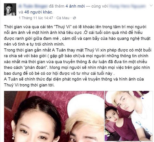154x142 pixels.
Task: Open the "4 ảnh mới" photo album link
Action: coord(75,6)
